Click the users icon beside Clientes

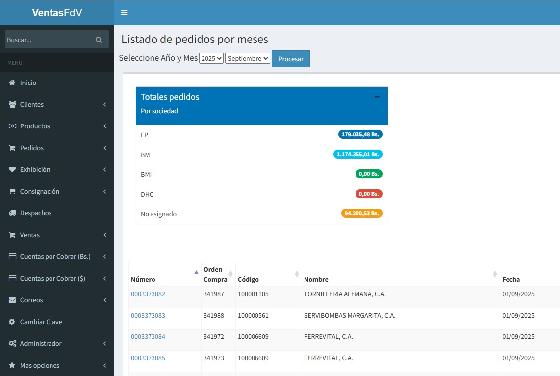[x=12, y=104]
